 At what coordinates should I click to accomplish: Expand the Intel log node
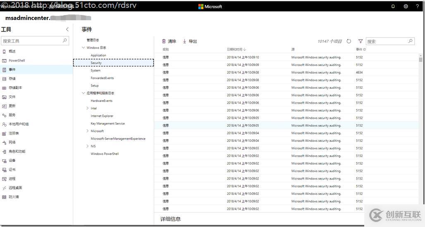coord(87,108)
